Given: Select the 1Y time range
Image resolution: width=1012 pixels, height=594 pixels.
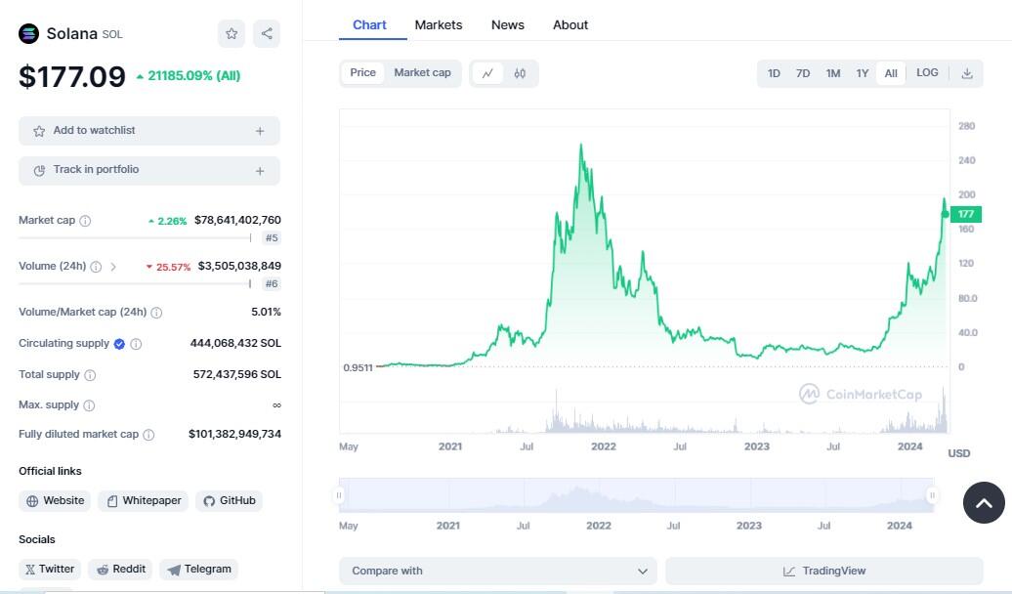Looking at the screenshot, I should 863,73.
